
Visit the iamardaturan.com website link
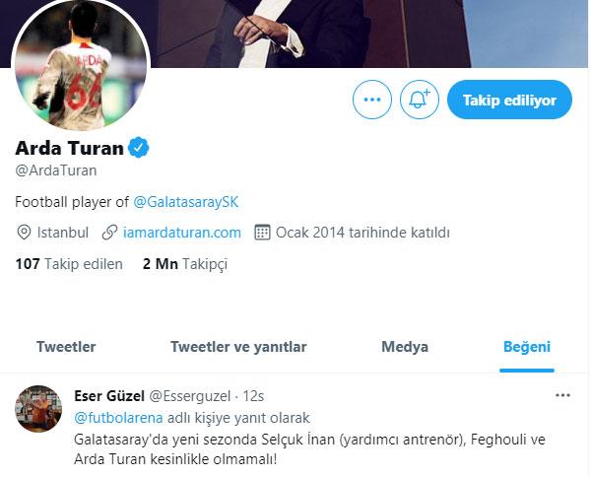click(181, 233)
